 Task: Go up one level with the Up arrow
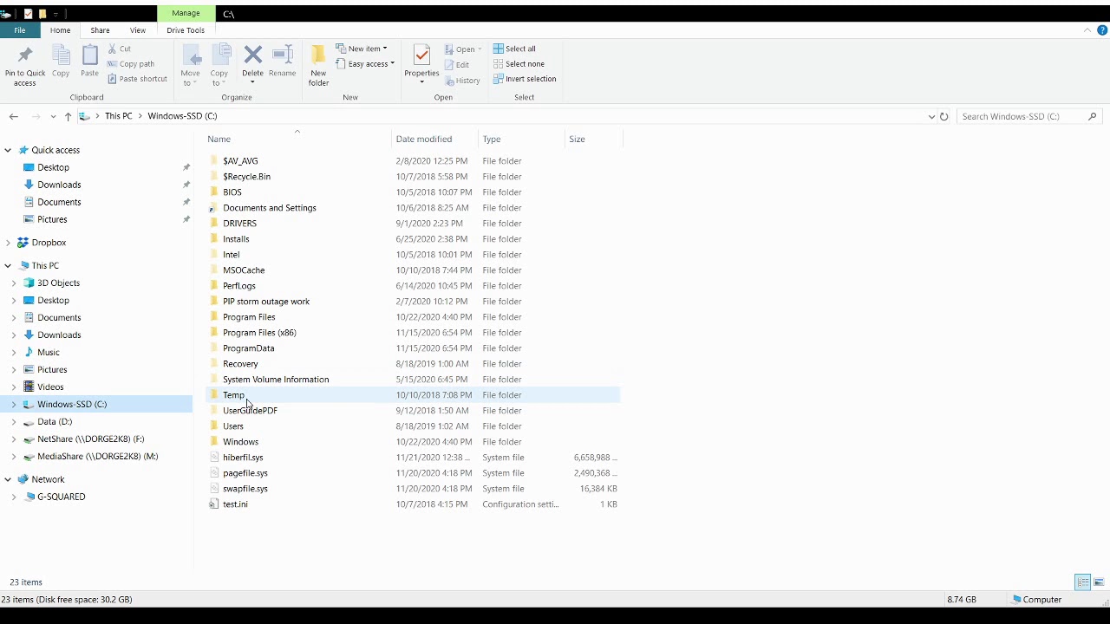[68, 116]
